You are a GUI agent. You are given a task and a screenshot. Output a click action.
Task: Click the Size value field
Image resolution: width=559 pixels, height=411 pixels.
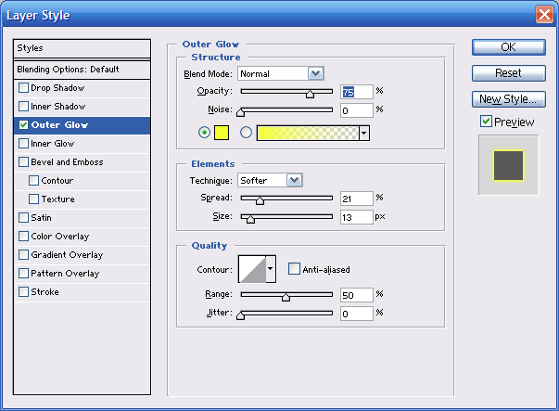coord(357,217)
